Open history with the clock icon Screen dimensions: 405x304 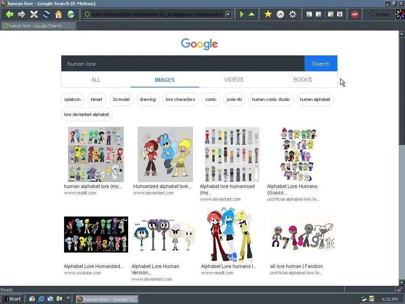pyautogui.click(x=280, y=14)
